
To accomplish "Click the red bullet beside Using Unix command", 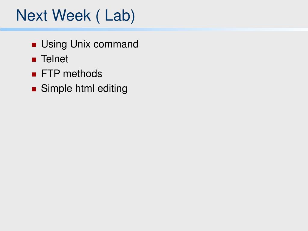I will pos(34,45).
